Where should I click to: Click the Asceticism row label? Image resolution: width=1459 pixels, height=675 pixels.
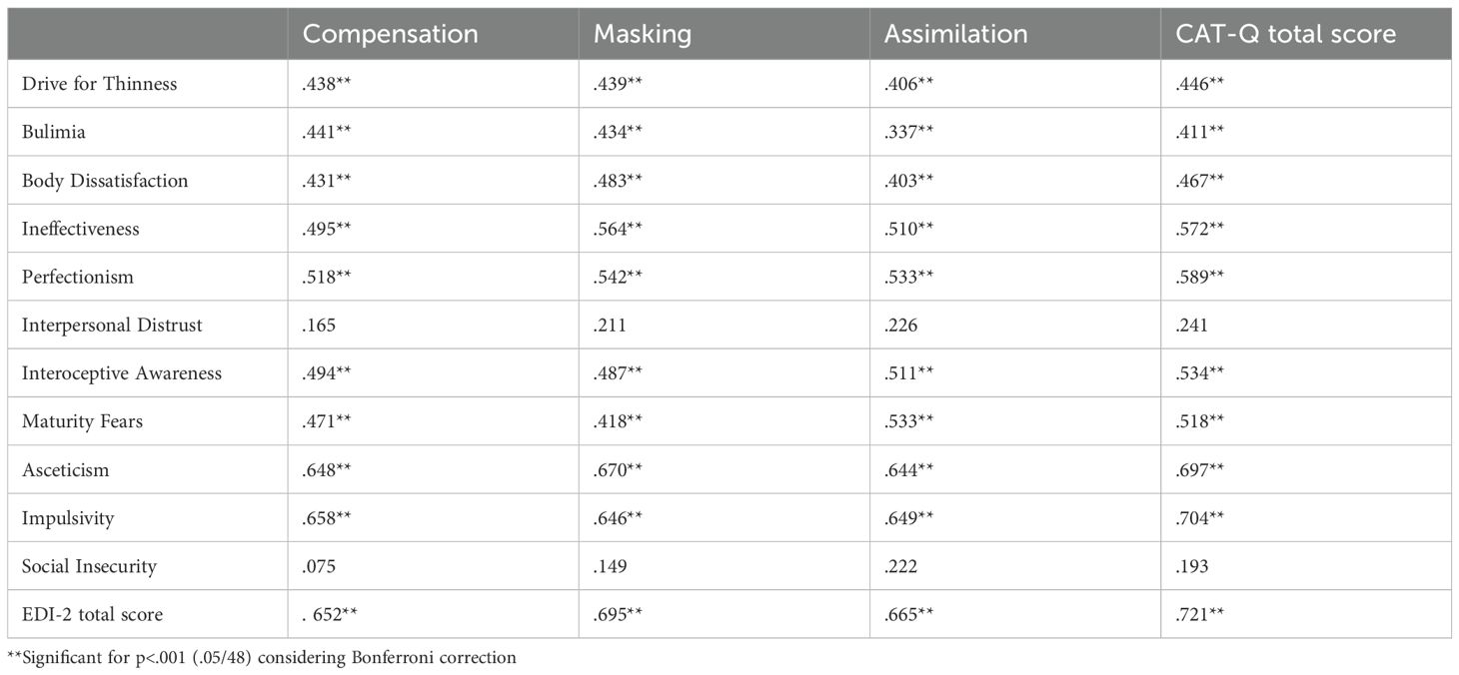tap(65, 469)
